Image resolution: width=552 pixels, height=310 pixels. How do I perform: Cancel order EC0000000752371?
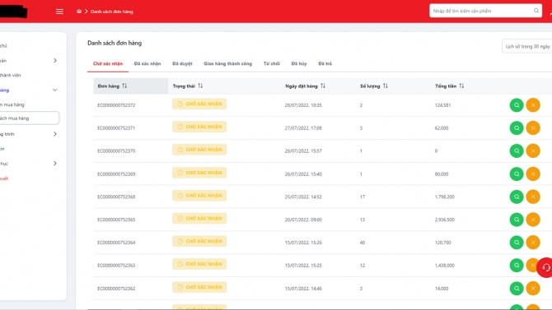click(533, 128)
